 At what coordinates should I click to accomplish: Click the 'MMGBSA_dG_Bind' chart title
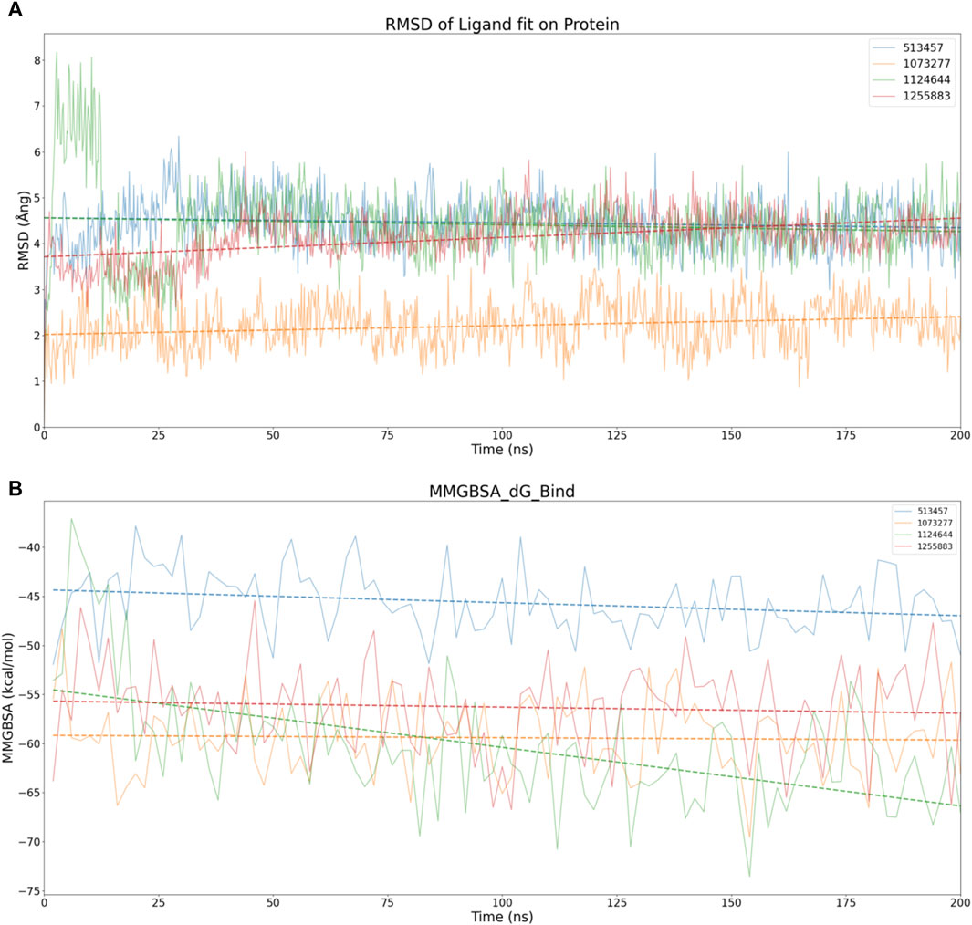click(502, 492)
